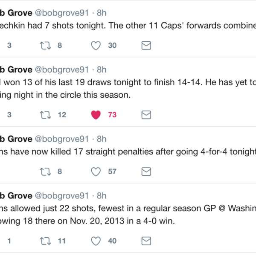Like the tweet with 40 likes

(x=96, y=241)
